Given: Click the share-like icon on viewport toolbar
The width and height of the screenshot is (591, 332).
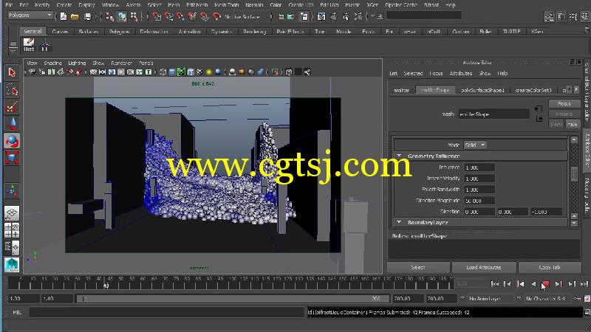Looking at the screenshot, I should (307, 72).
